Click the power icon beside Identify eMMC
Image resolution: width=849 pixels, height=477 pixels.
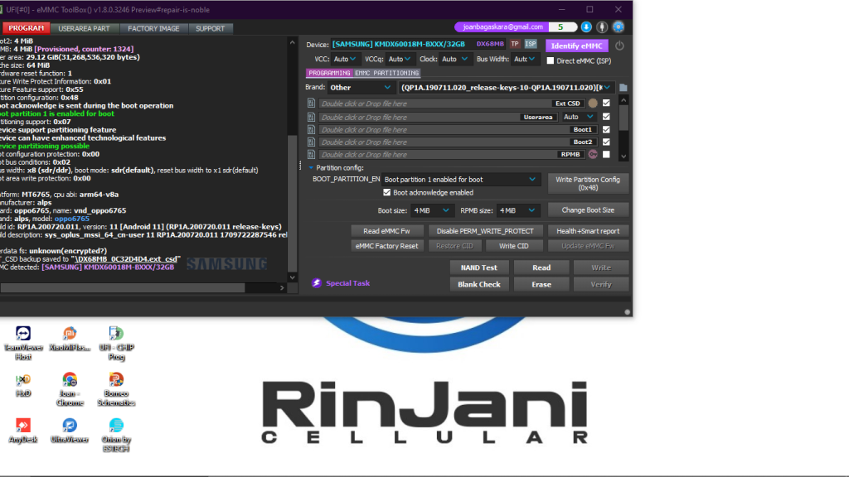(619, 46)
